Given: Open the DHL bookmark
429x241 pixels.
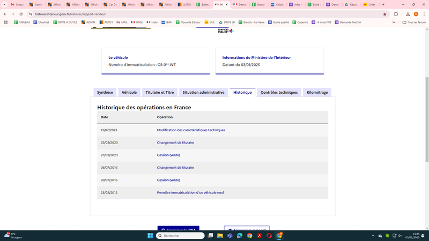Looking at the screenshot, I should [x=210, y=22].
